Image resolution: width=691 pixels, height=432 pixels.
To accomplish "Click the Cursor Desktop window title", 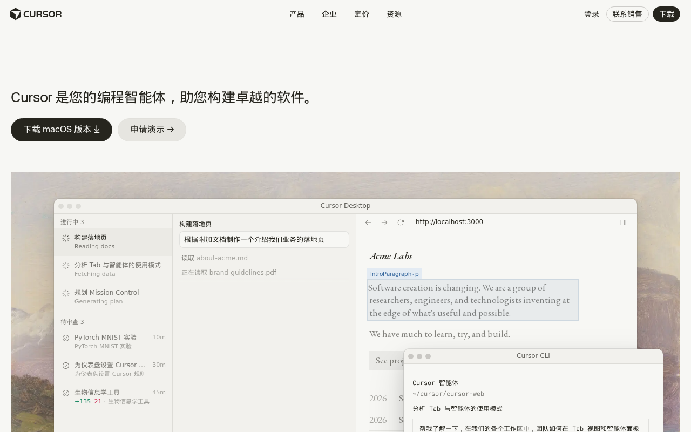I will [x=345, y=206].
